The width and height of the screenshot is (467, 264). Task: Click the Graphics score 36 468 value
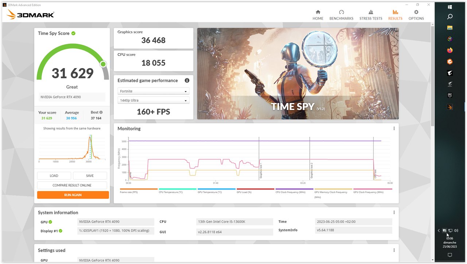[153, 40]
